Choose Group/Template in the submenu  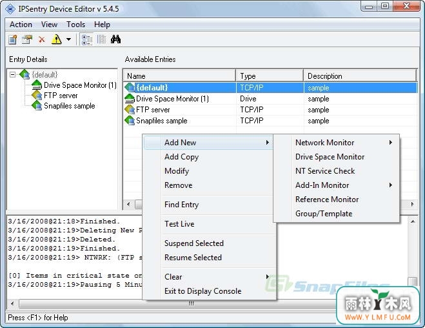click(336, 214)
